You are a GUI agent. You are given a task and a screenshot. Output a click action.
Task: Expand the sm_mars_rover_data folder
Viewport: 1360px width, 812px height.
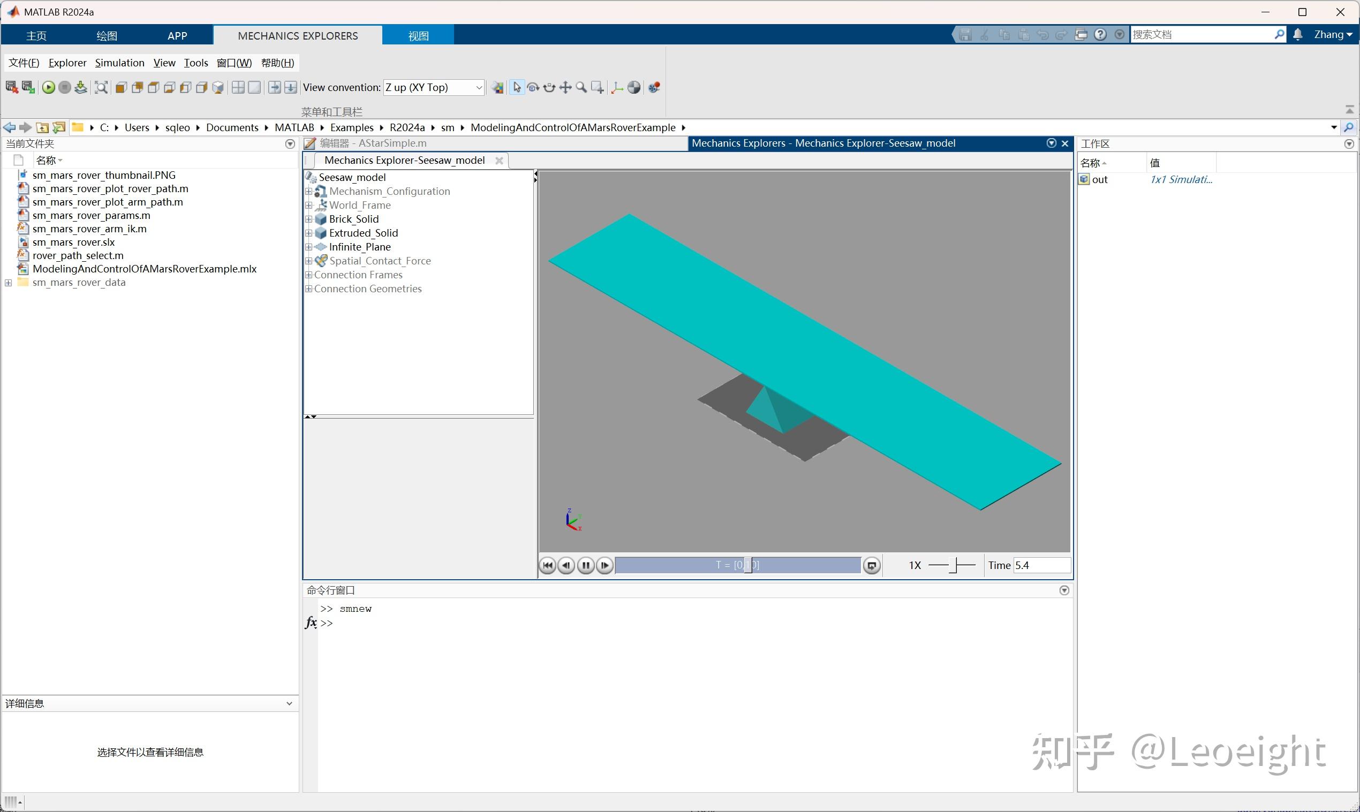(8, 283)
